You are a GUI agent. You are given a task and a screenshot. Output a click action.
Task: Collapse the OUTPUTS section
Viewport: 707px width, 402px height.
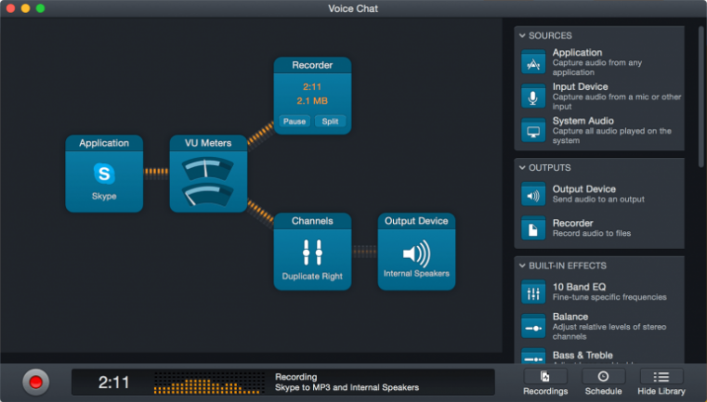pyautogui.click(x=522, y=168)
